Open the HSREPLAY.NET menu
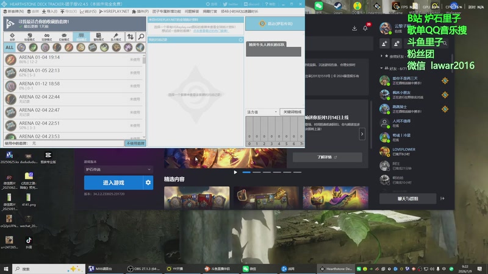This screenshot has width=488, height=274. pyautogui.click(x=114, y=12)
